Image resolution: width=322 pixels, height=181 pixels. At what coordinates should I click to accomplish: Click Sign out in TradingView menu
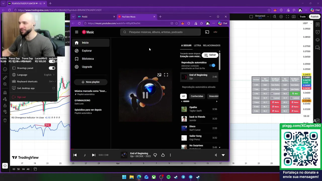pyautogui.click(x=33, y=97)
